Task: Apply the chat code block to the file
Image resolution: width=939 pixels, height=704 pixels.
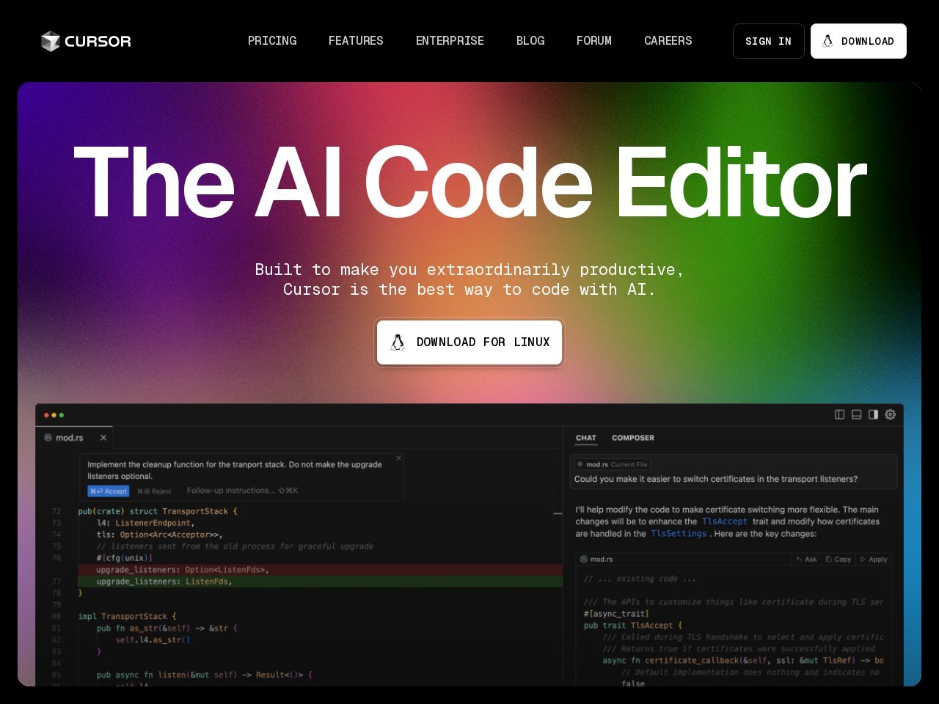Action: [x=874, y=559]
